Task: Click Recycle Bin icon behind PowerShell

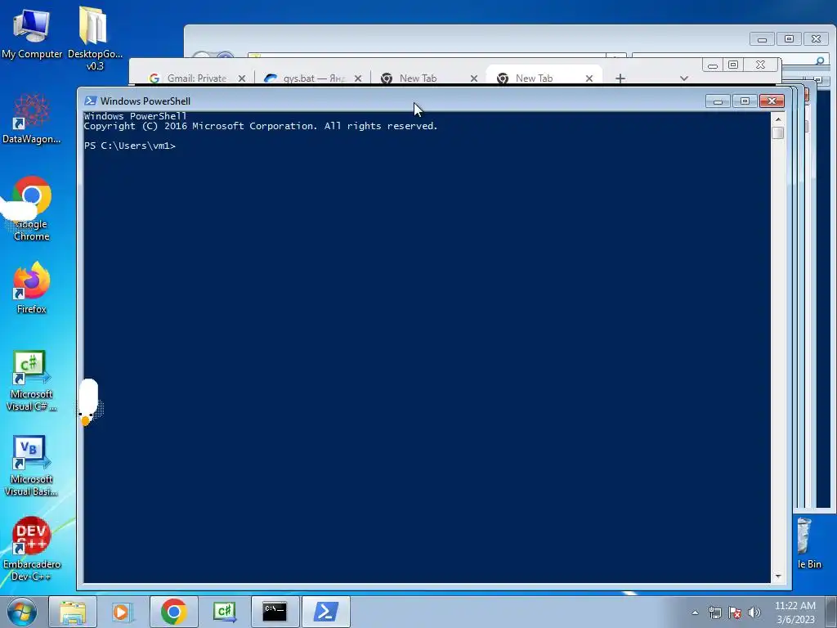Action: (x=805, y=543)
